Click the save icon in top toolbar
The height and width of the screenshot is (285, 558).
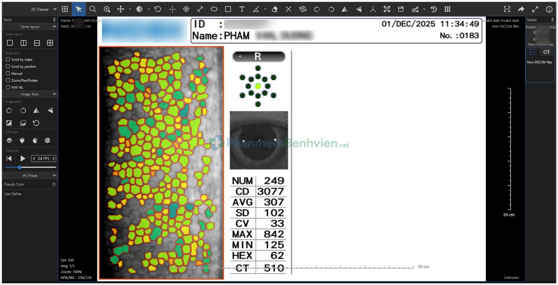[x=401, y=9]
